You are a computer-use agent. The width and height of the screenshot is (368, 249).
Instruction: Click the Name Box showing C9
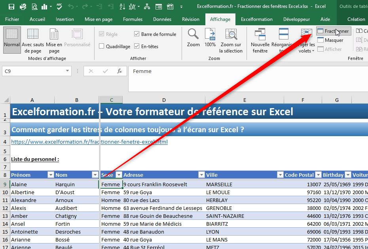[36, 71]
